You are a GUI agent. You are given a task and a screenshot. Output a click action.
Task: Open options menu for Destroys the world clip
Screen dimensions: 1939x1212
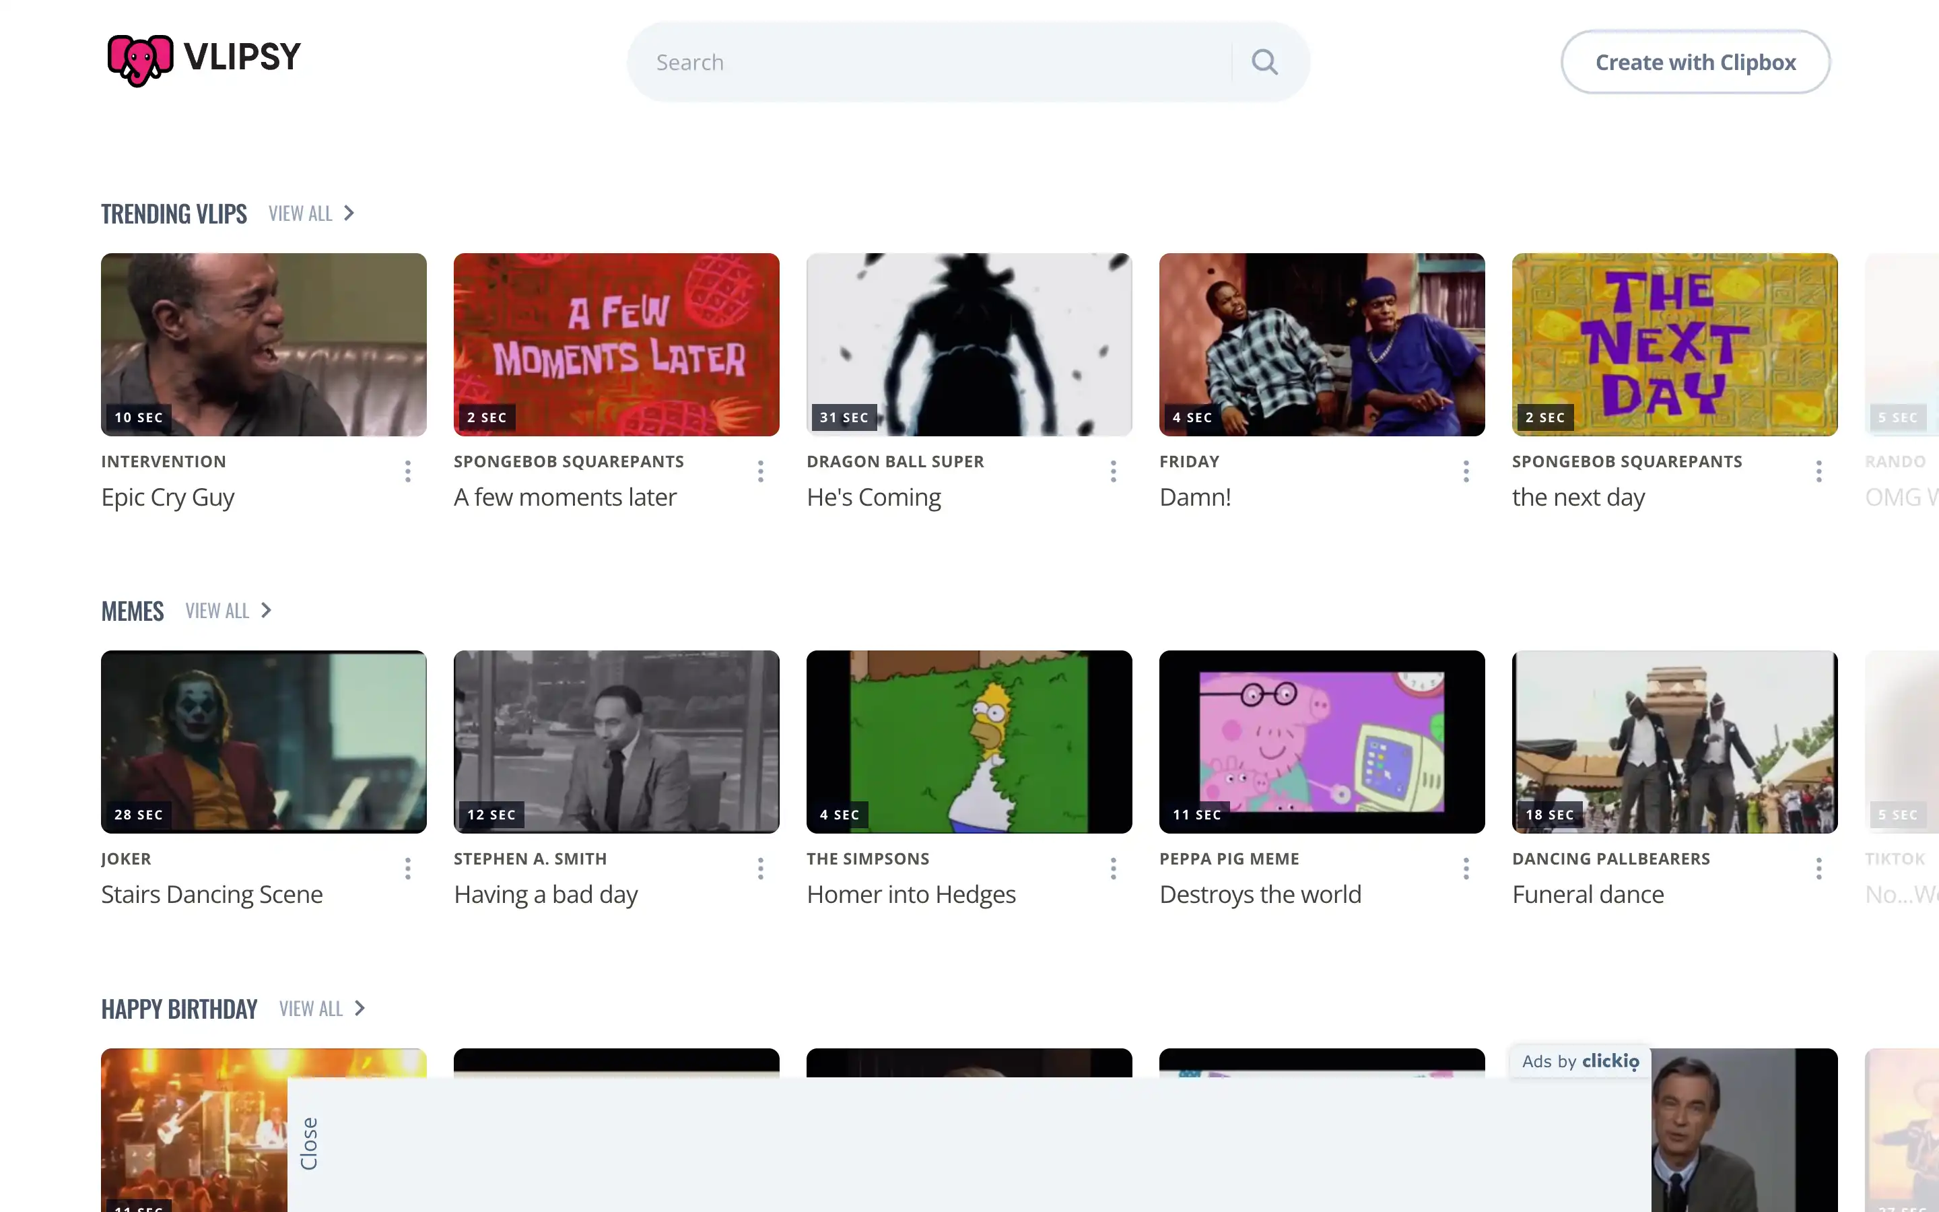(1466, 868)
